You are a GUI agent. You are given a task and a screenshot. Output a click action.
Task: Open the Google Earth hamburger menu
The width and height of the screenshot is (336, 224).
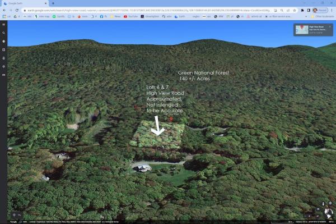4,25
